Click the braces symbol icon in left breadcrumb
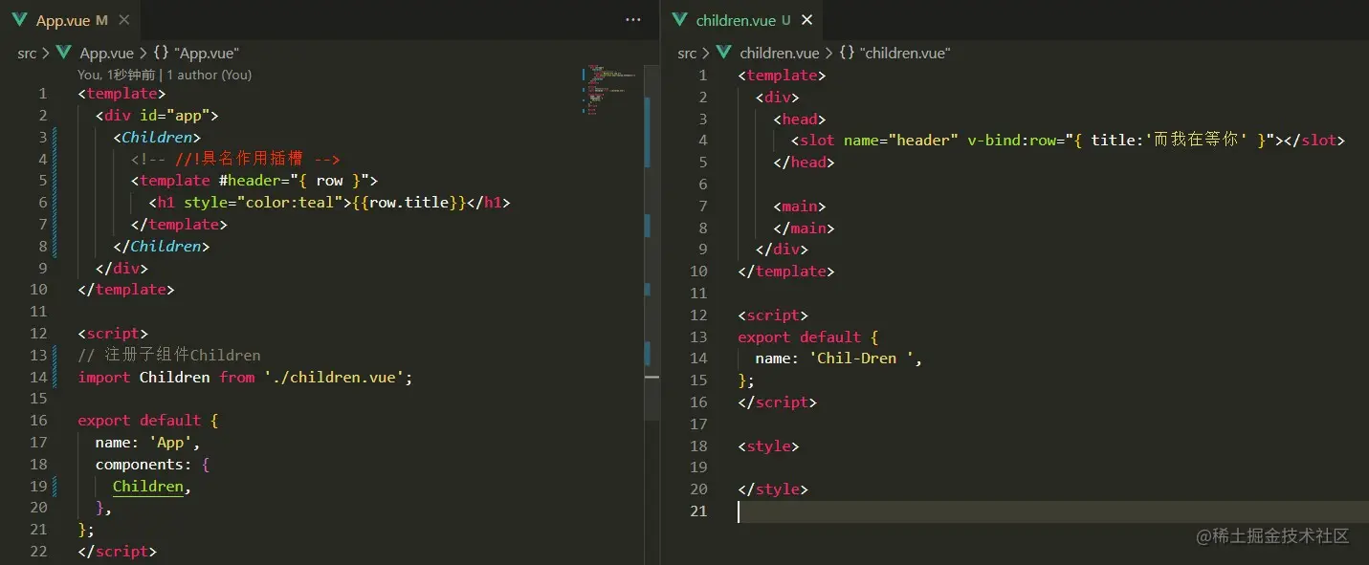The image size is (1369, 565). pos(160,54)
